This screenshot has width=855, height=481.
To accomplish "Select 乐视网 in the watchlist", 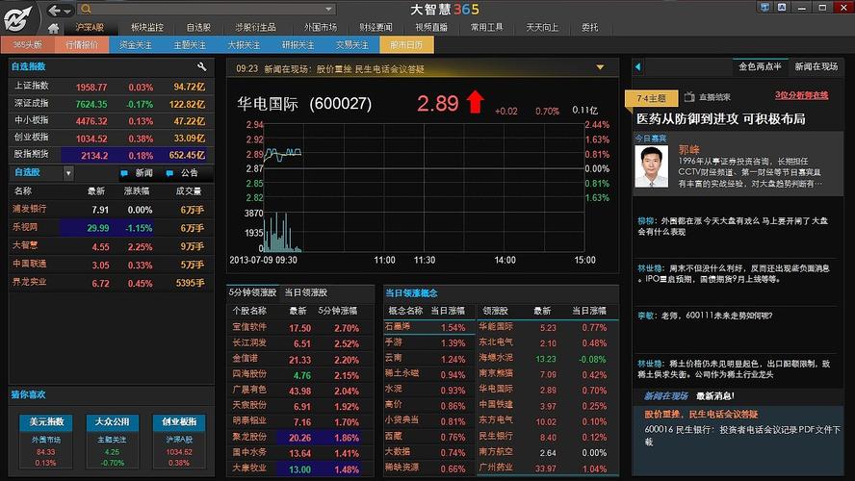I will [110, 228].
